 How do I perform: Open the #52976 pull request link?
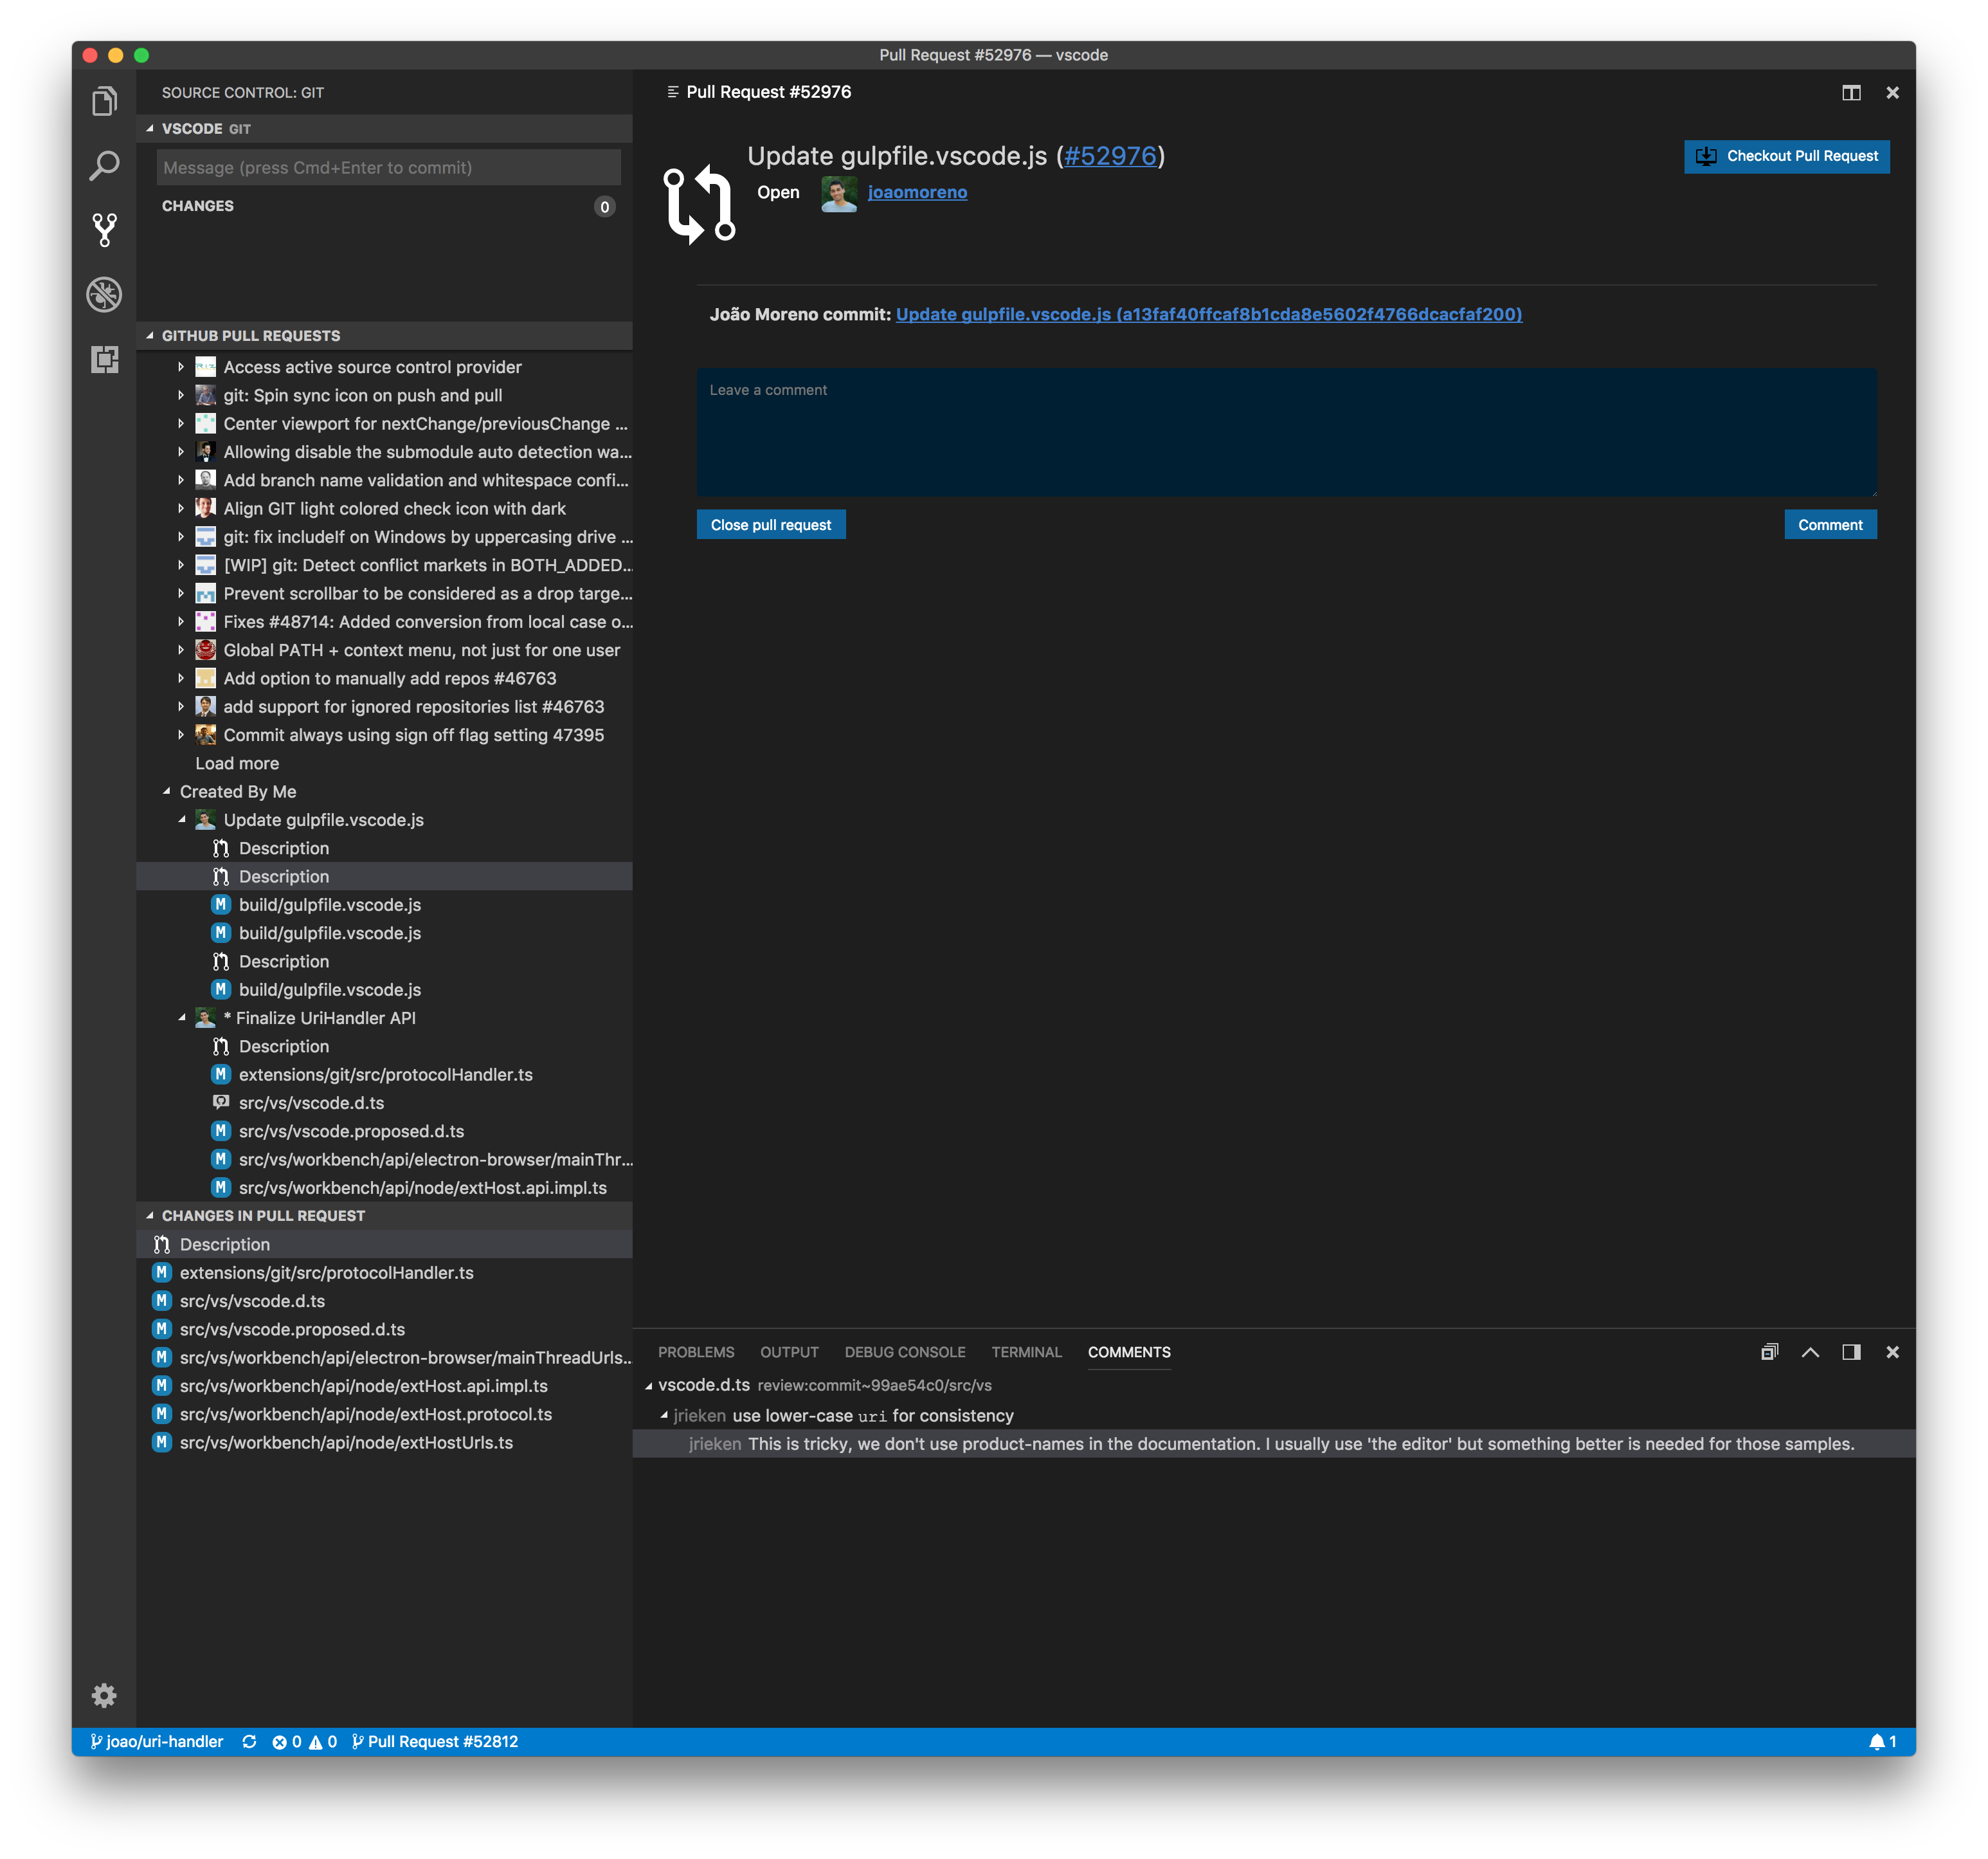point(1110,156)
